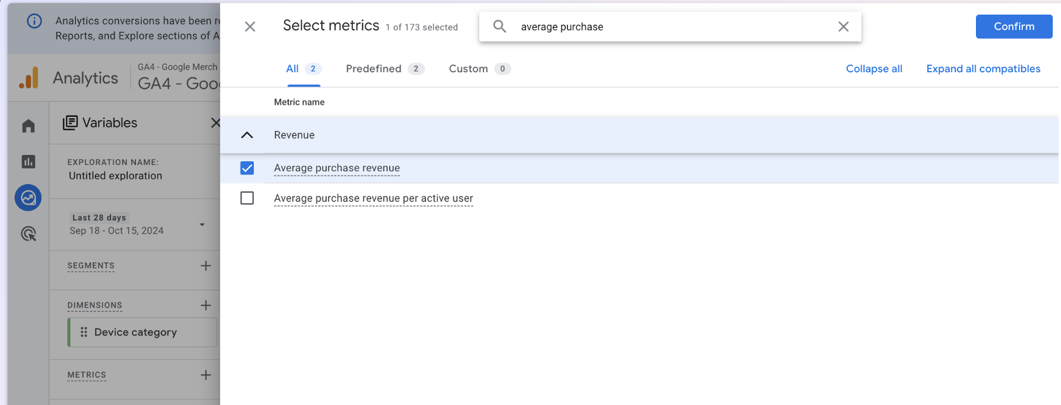Click the Confirm button
This screenshot has height=405, width=1061.
(1014, 27)
